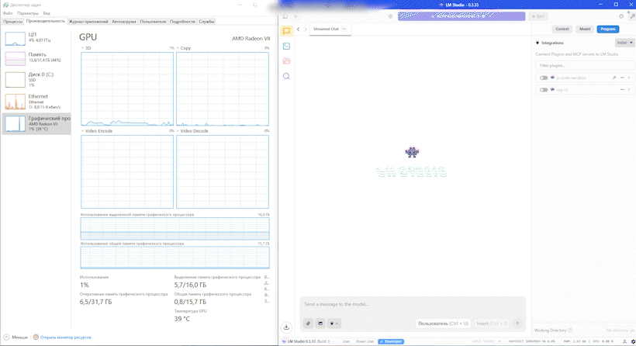Click the attach file paperclip icon
The image size is (636, 346).
308,324
